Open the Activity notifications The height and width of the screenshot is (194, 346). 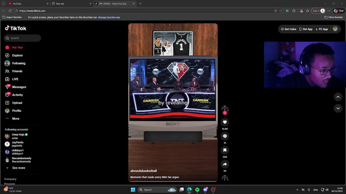point(17,95)
